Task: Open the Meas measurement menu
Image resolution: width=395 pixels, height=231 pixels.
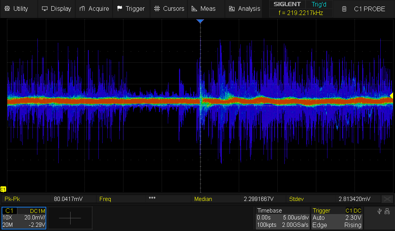Action: coord(204,8)
